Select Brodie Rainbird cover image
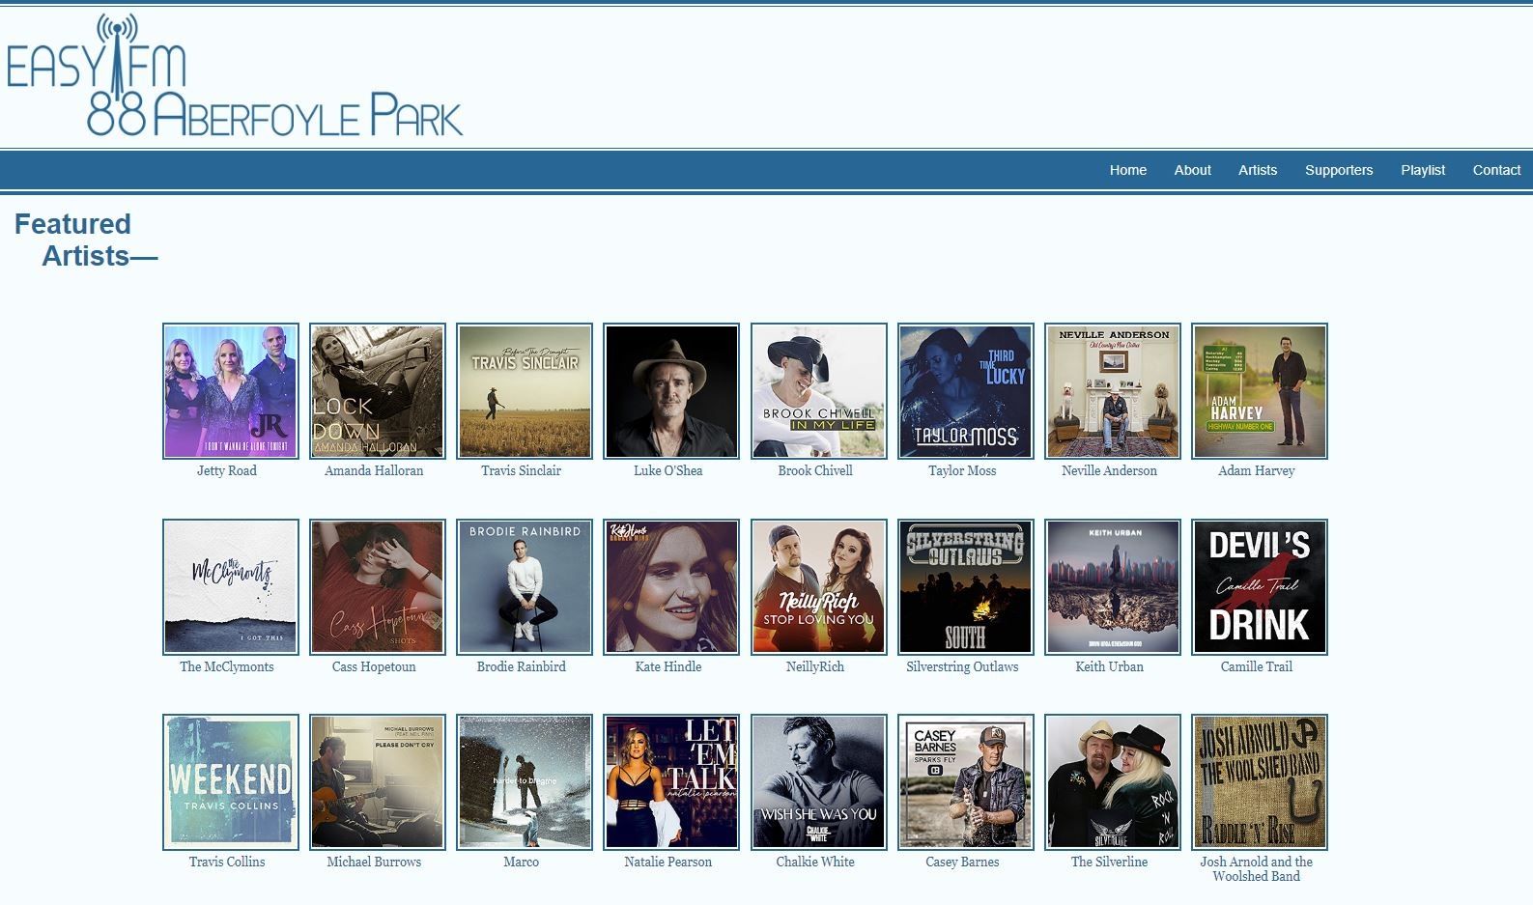The height and width of the screenshot is (905, 1533). click(x=525, y=587)
